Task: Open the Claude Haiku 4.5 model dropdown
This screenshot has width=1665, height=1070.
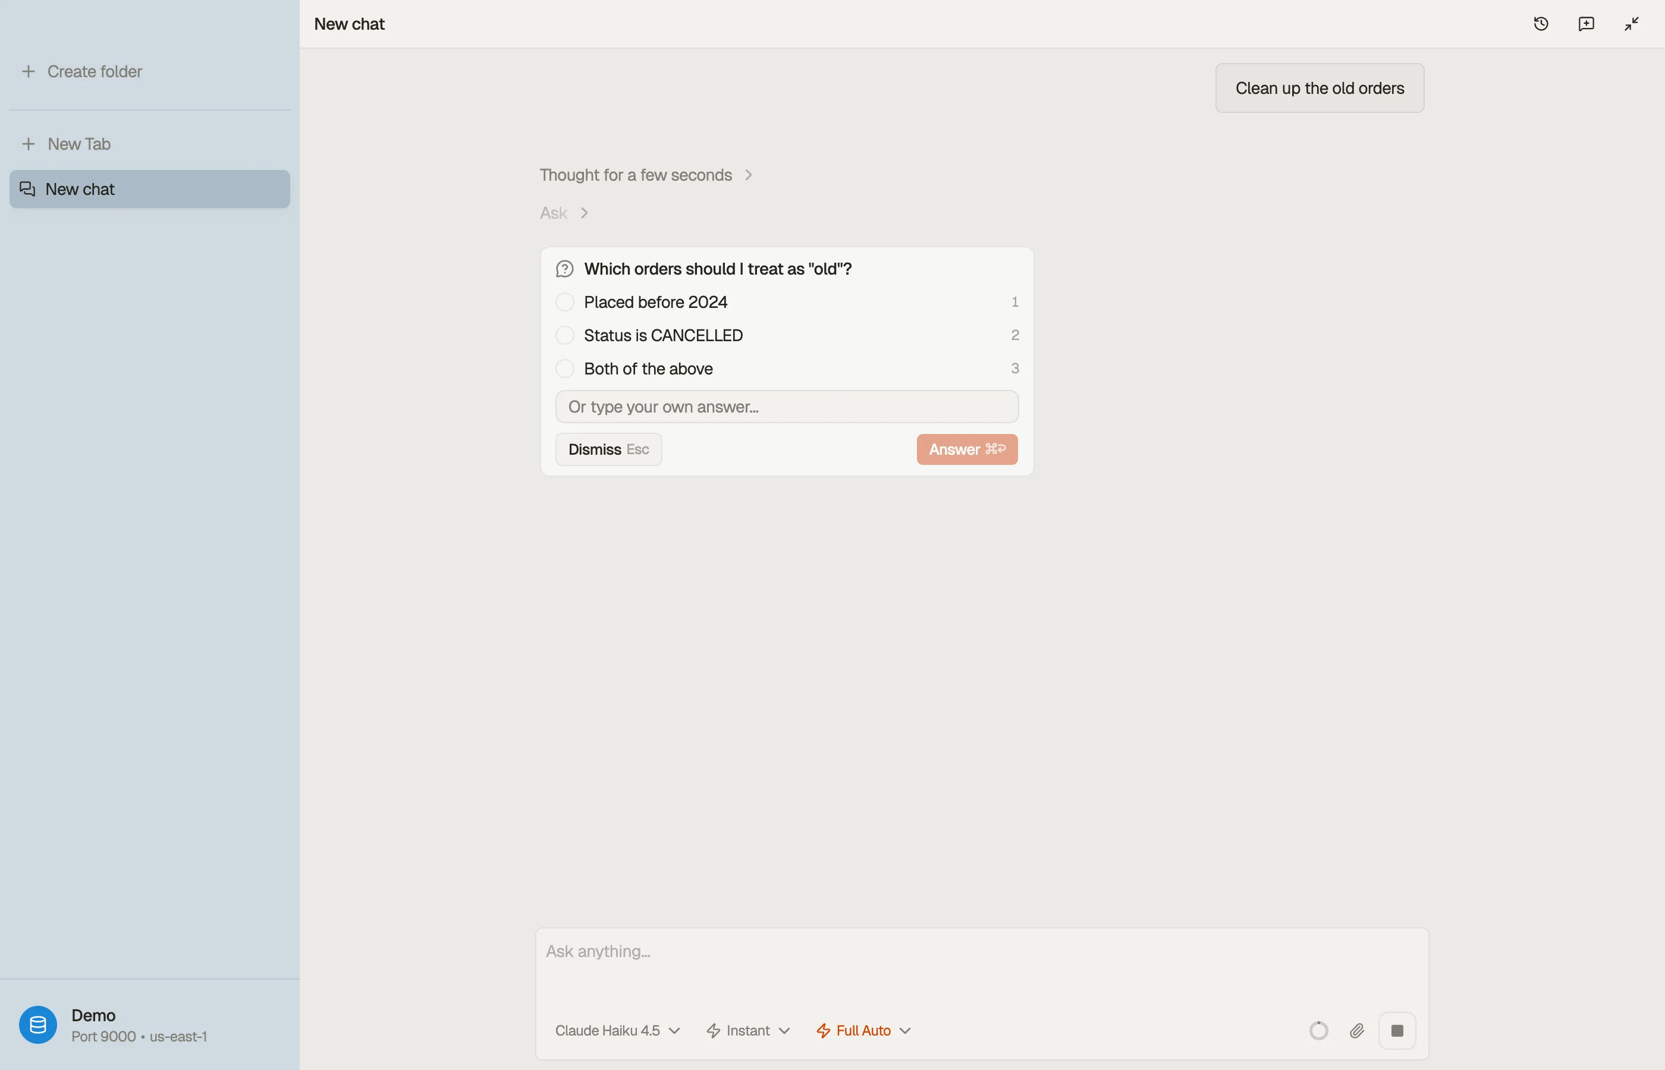Action: point(617,1030)
